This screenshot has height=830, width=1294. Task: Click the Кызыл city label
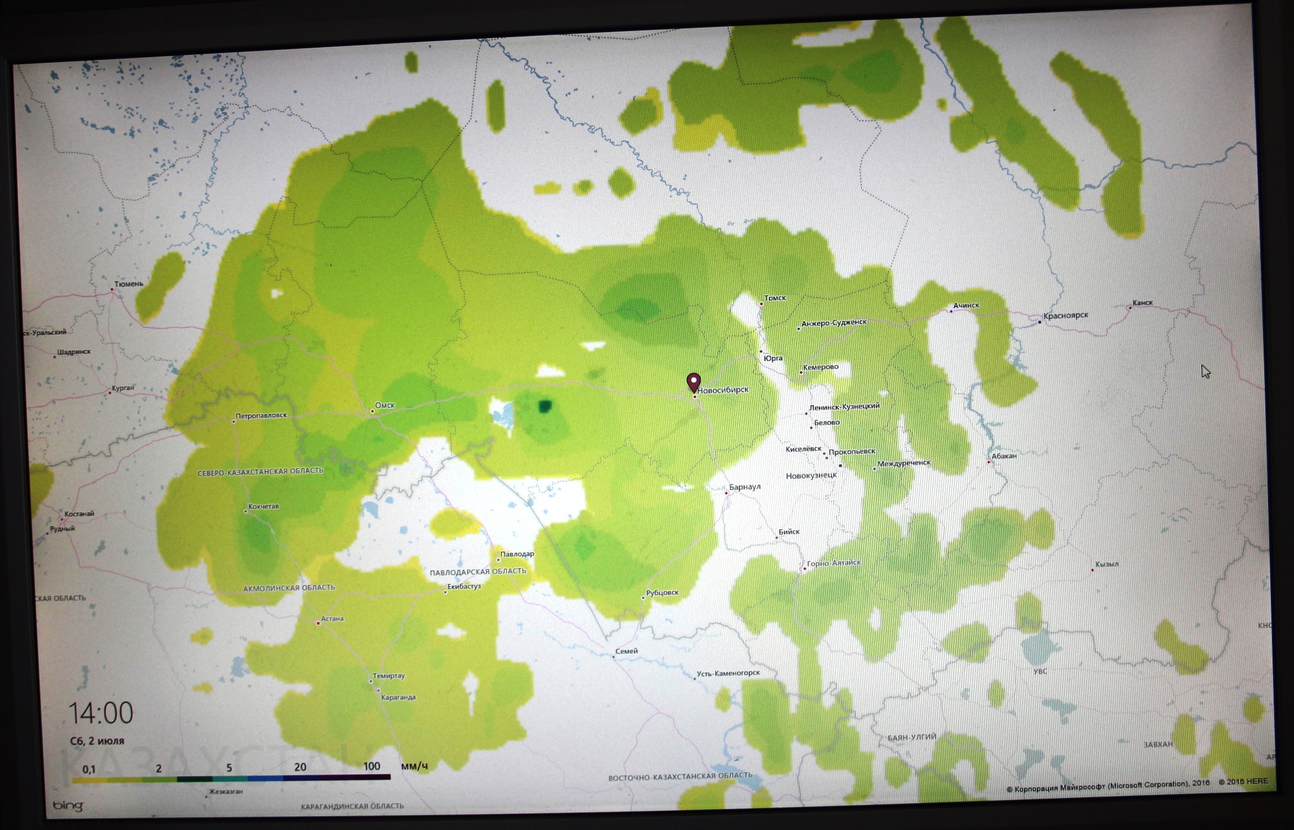point(1107,564)
